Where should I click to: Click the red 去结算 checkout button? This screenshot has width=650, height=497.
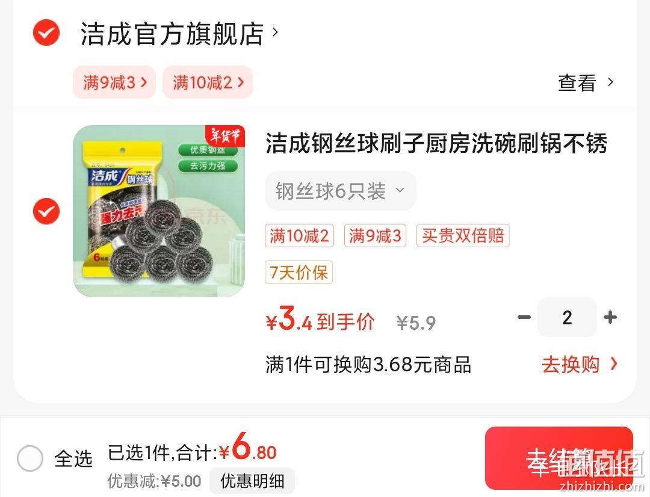(559, 458)
